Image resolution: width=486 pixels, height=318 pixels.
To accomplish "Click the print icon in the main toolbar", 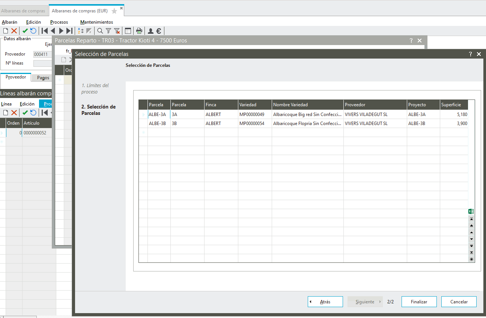I will coord(139,31).
